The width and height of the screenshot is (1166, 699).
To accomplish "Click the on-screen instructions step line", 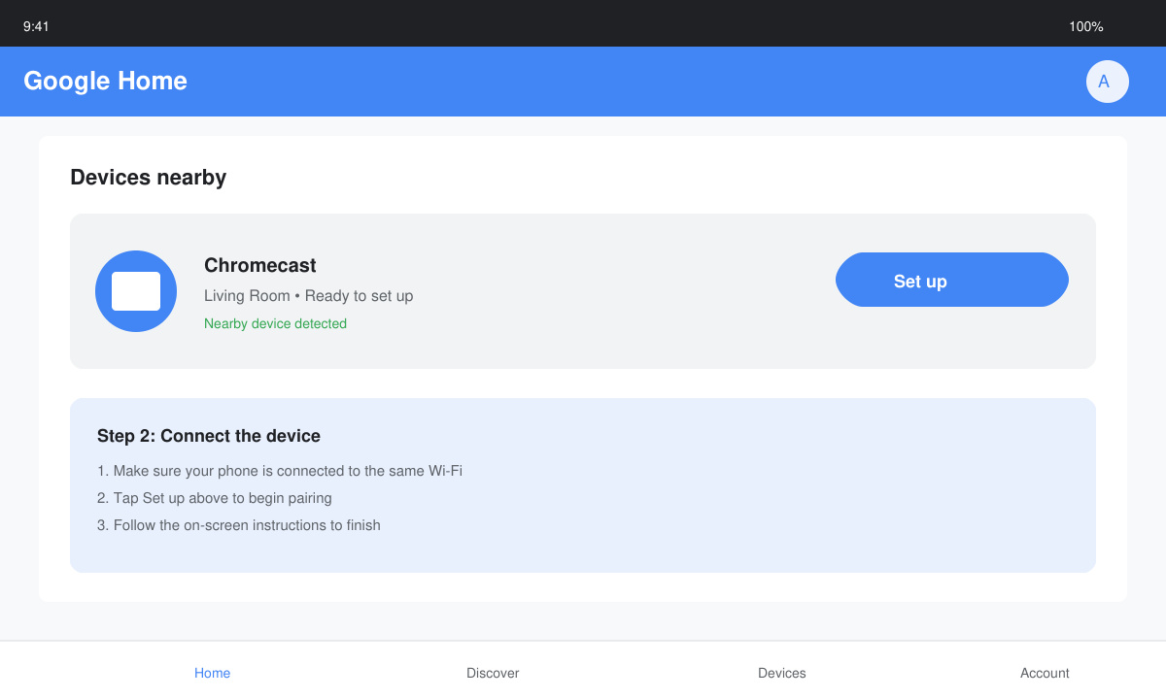I will click(239, 525).
